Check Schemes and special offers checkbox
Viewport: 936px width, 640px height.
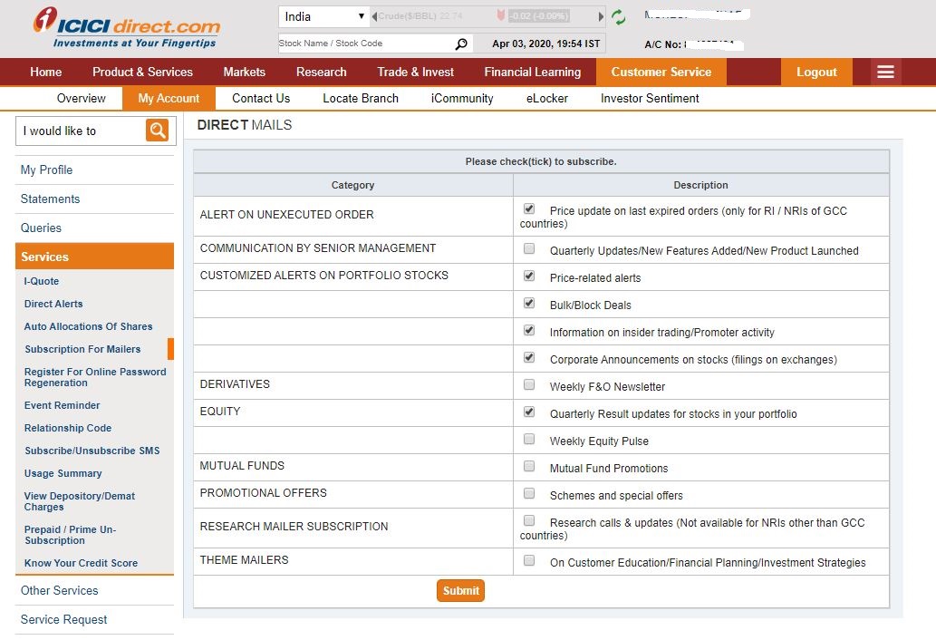click(x=529, y=493)
